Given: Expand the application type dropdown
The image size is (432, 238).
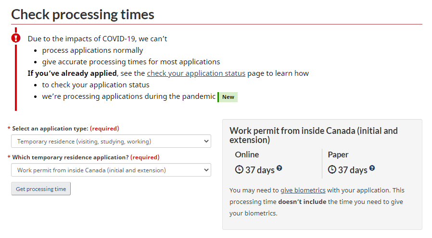Looking at the screenshot, I should click(x=111, y=141).
